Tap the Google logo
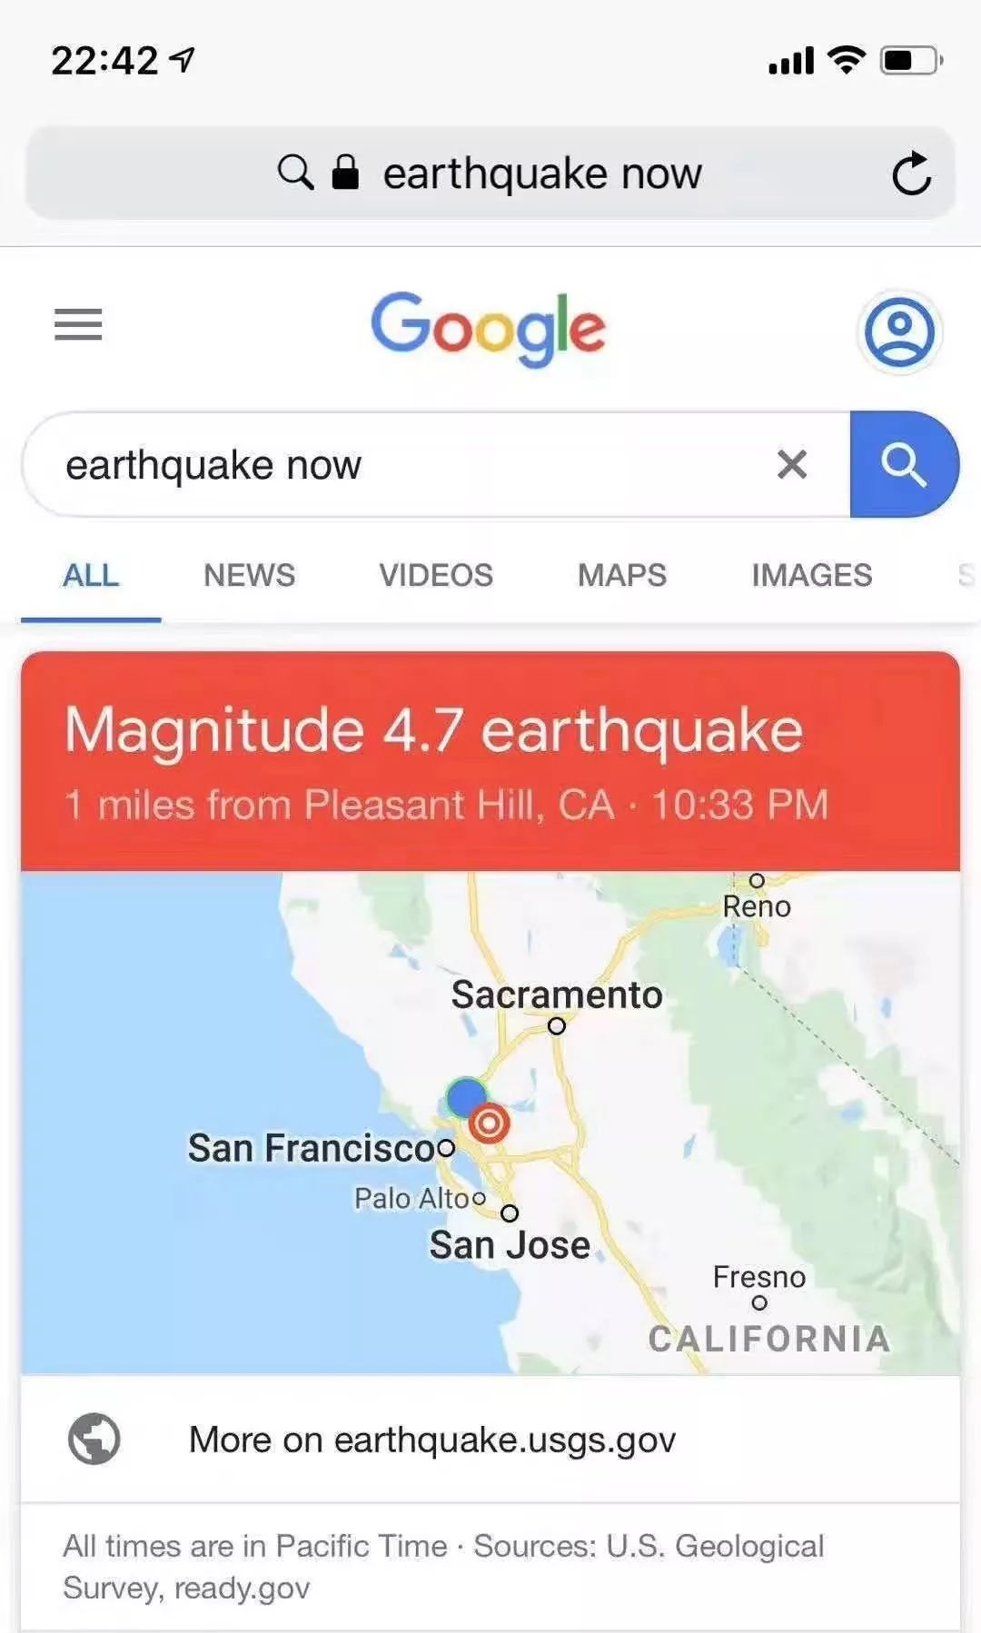Image resolution: width=981 pixels, height=1633 pixels. tap(488, 327)
